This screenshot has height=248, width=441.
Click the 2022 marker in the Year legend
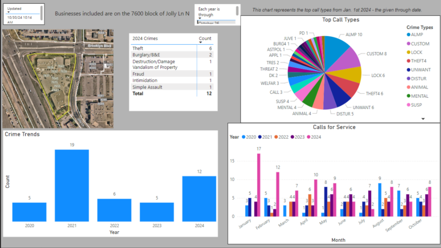point(276,137)
